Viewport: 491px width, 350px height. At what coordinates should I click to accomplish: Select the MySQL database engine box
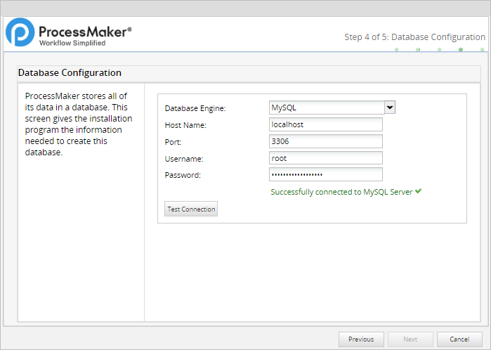[326, 108]
